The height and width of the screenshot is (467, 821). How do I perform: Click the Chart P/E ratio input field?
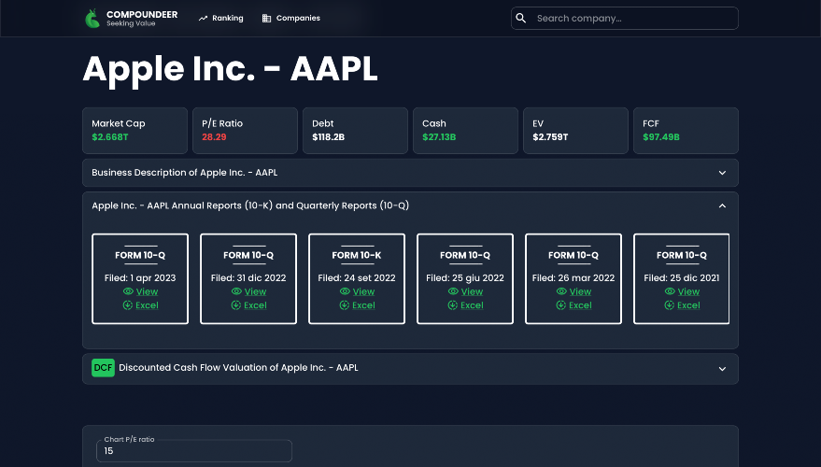[194, 451]
